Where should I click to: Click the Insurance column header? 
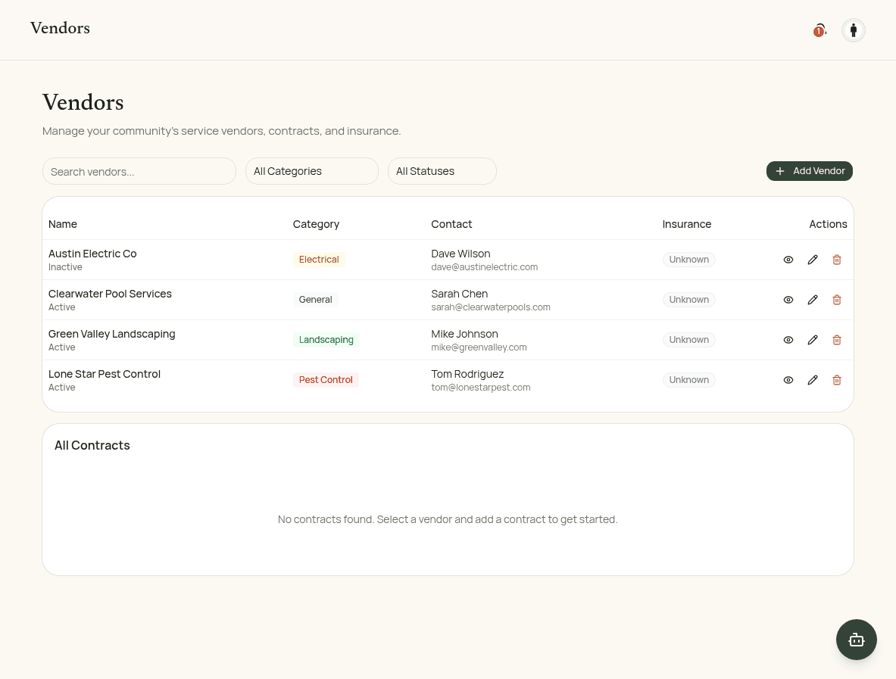pyautogui.click(x=687, y=224)
